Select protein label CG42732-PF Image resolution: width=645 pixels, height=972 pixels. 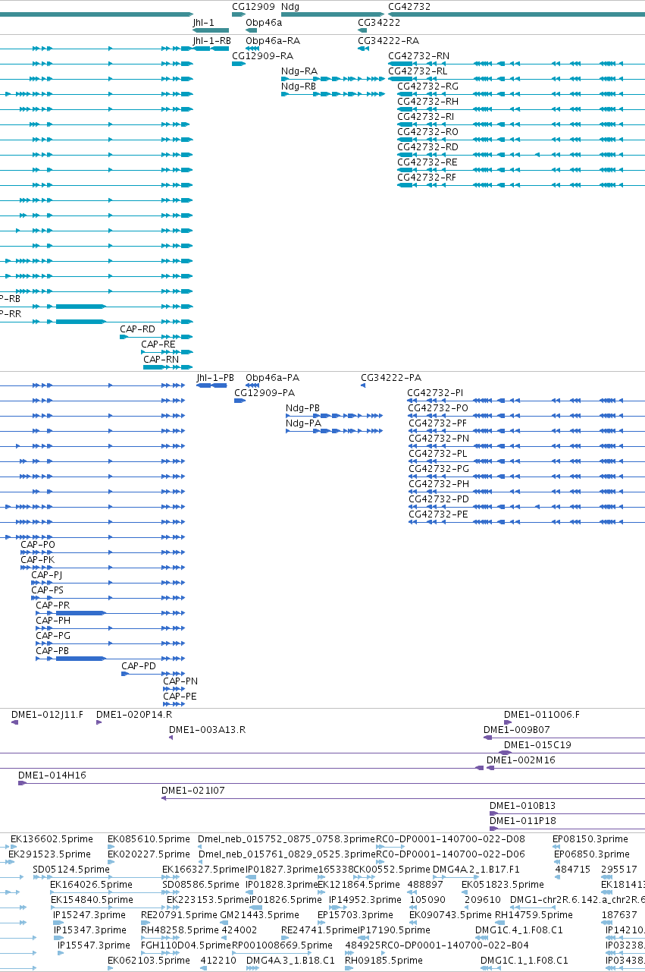point(437,423)
